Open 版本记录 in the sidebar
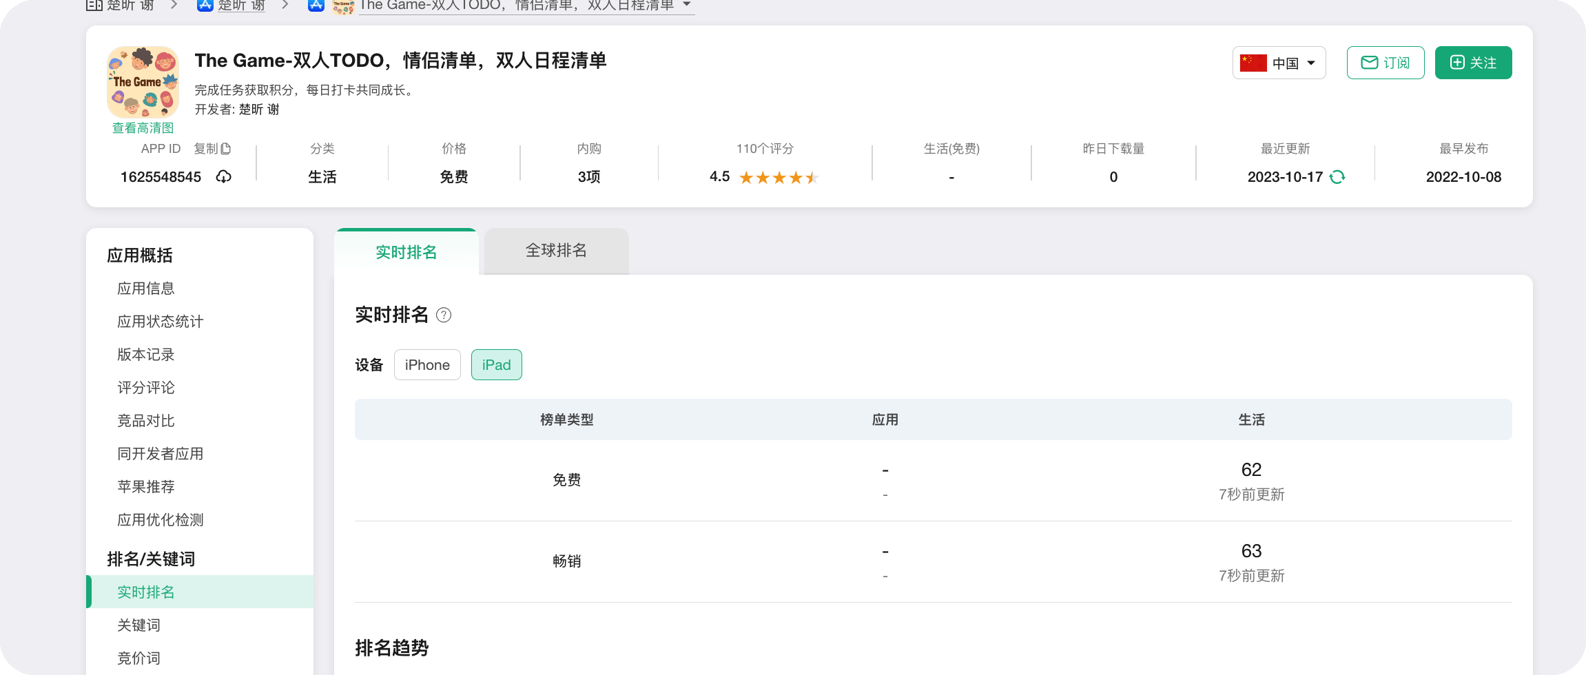The image size is (1586, 675). [146, 355]
